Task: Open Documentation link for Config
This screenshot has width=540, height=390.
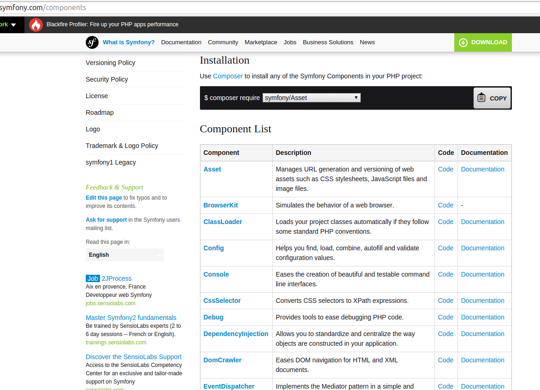Action: [x=482, y=248]
